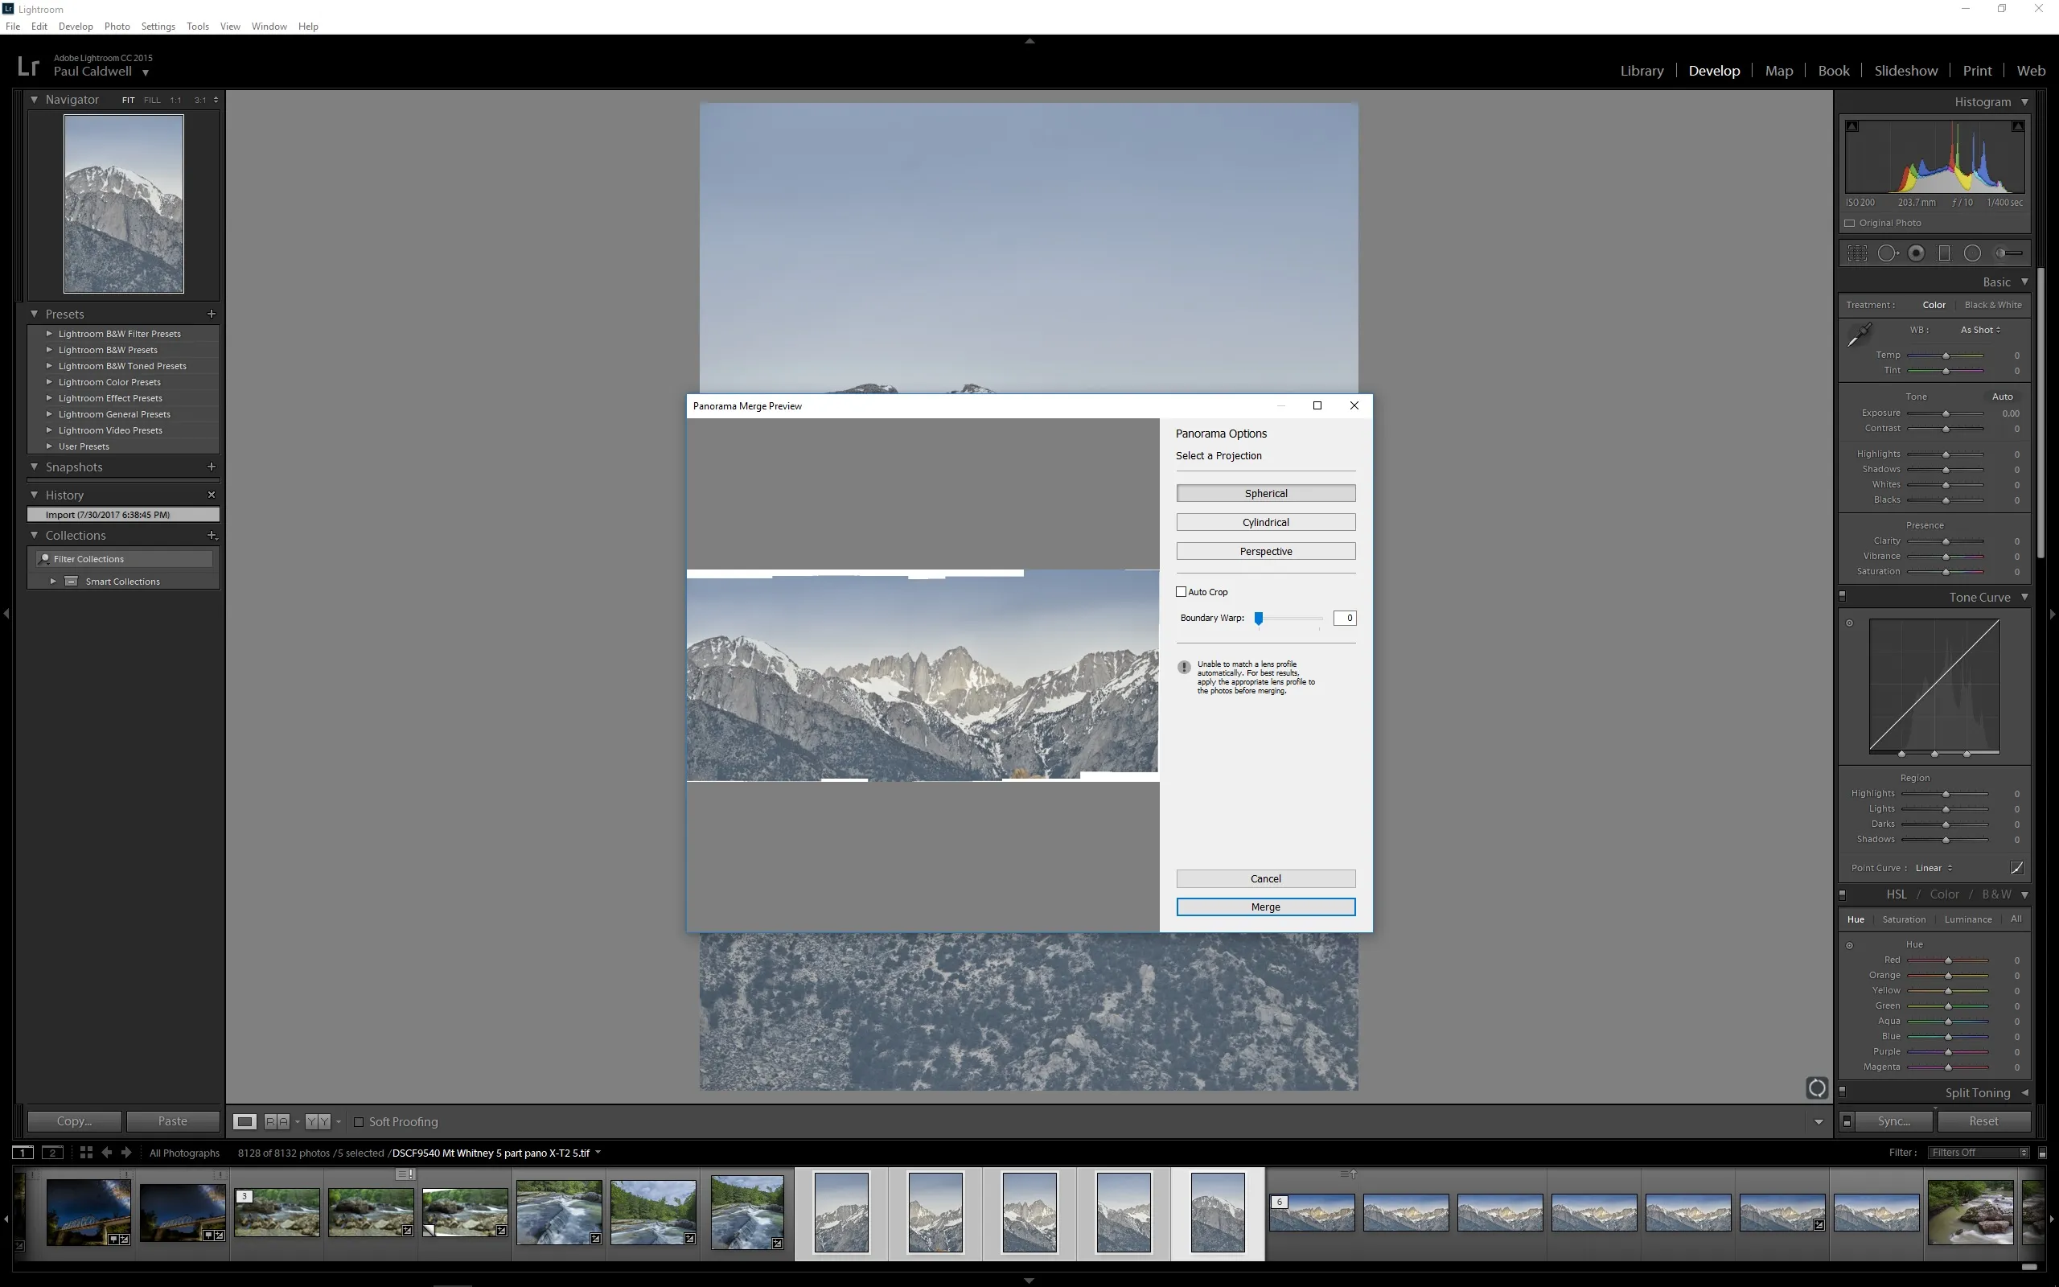Select the Spot Removal tool
This screenshot has height=1287, width=2059.
1888,253
